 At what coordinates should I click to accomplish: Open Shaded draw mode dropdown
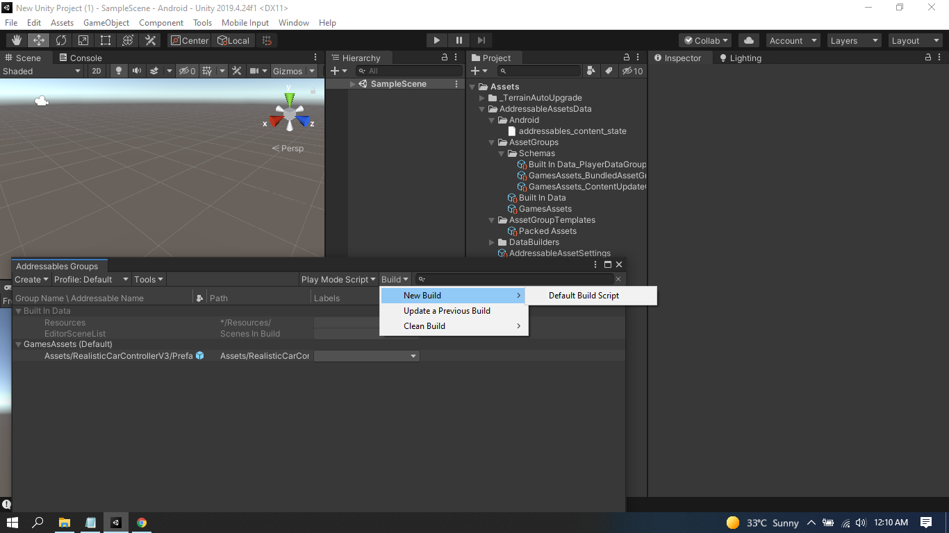click(42, 71)
